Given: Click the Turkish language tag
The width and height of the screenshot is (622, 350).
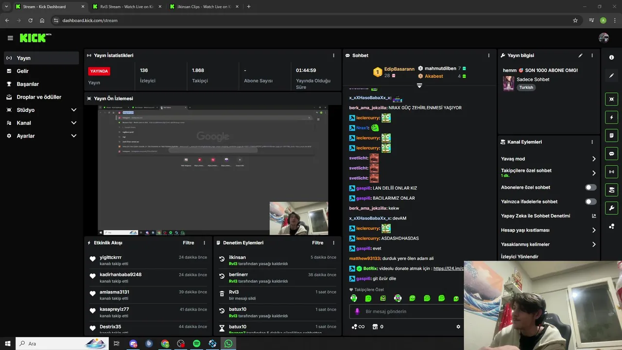Looking at the screenshot, I should click(x=526, y=87).
